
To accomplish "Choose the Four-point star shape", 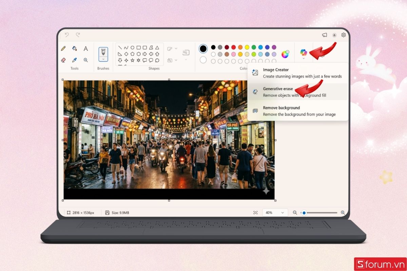I will tap(126, 60).
